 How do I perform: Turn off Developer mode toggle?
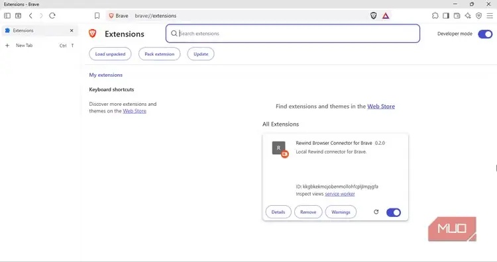tap(485, 34)
